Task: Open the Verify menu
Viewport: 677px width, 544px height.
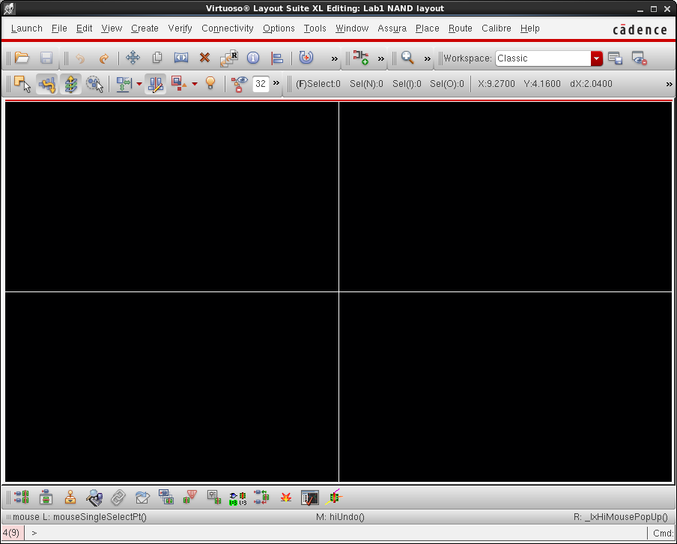Action: (180, 28)
